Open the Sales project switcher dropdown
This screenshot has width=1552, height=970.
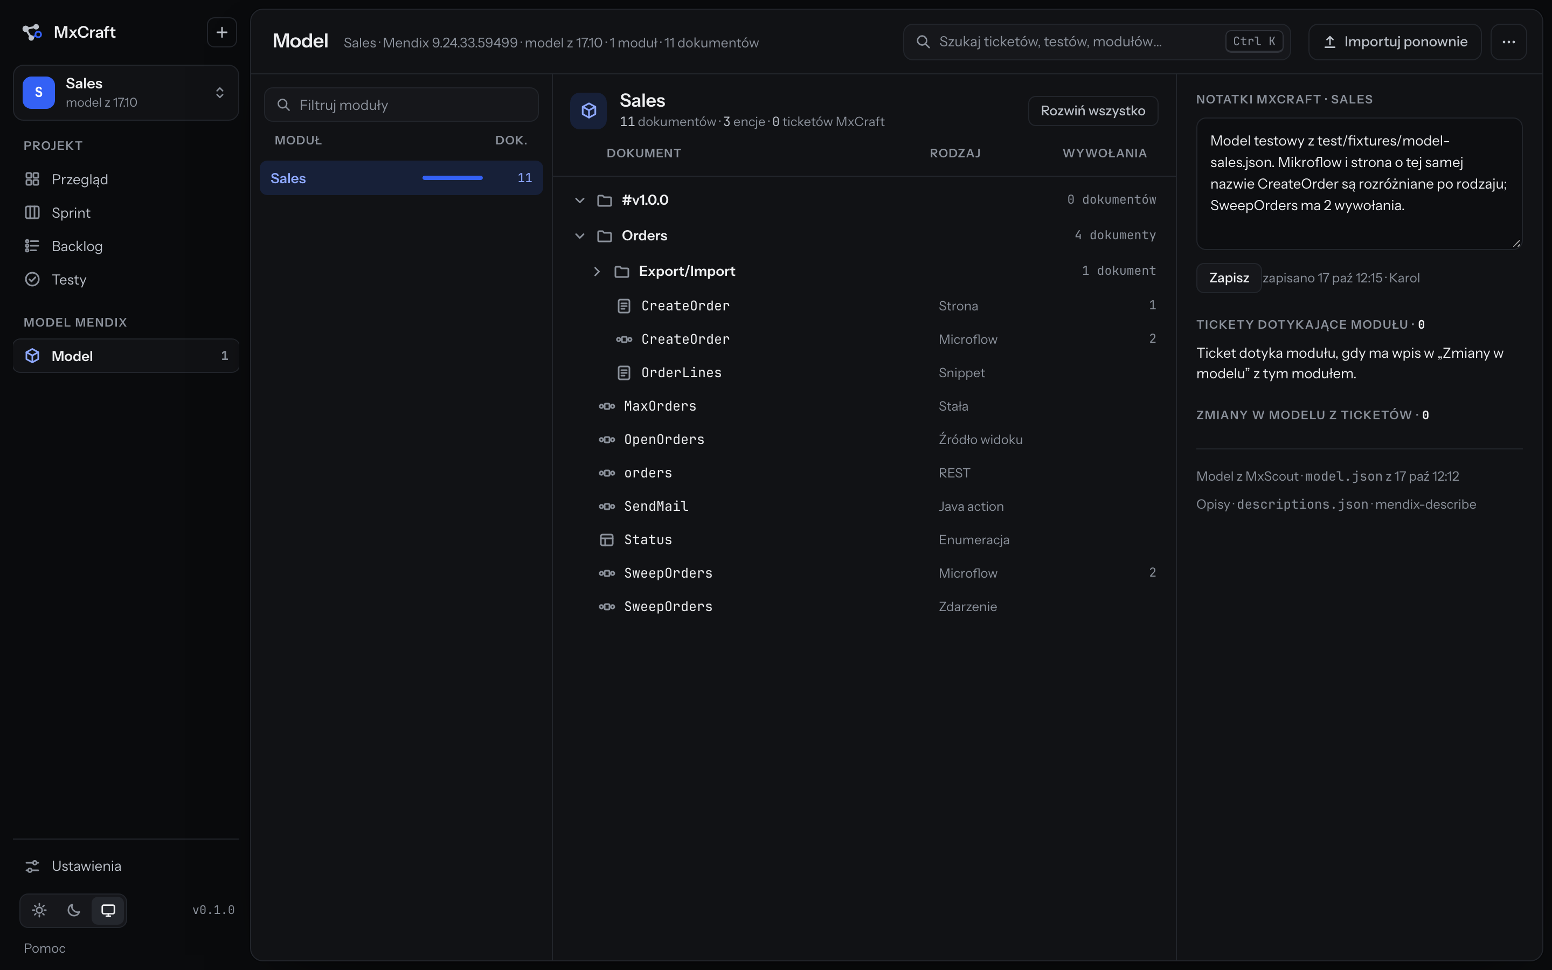(x=126, y=92)
